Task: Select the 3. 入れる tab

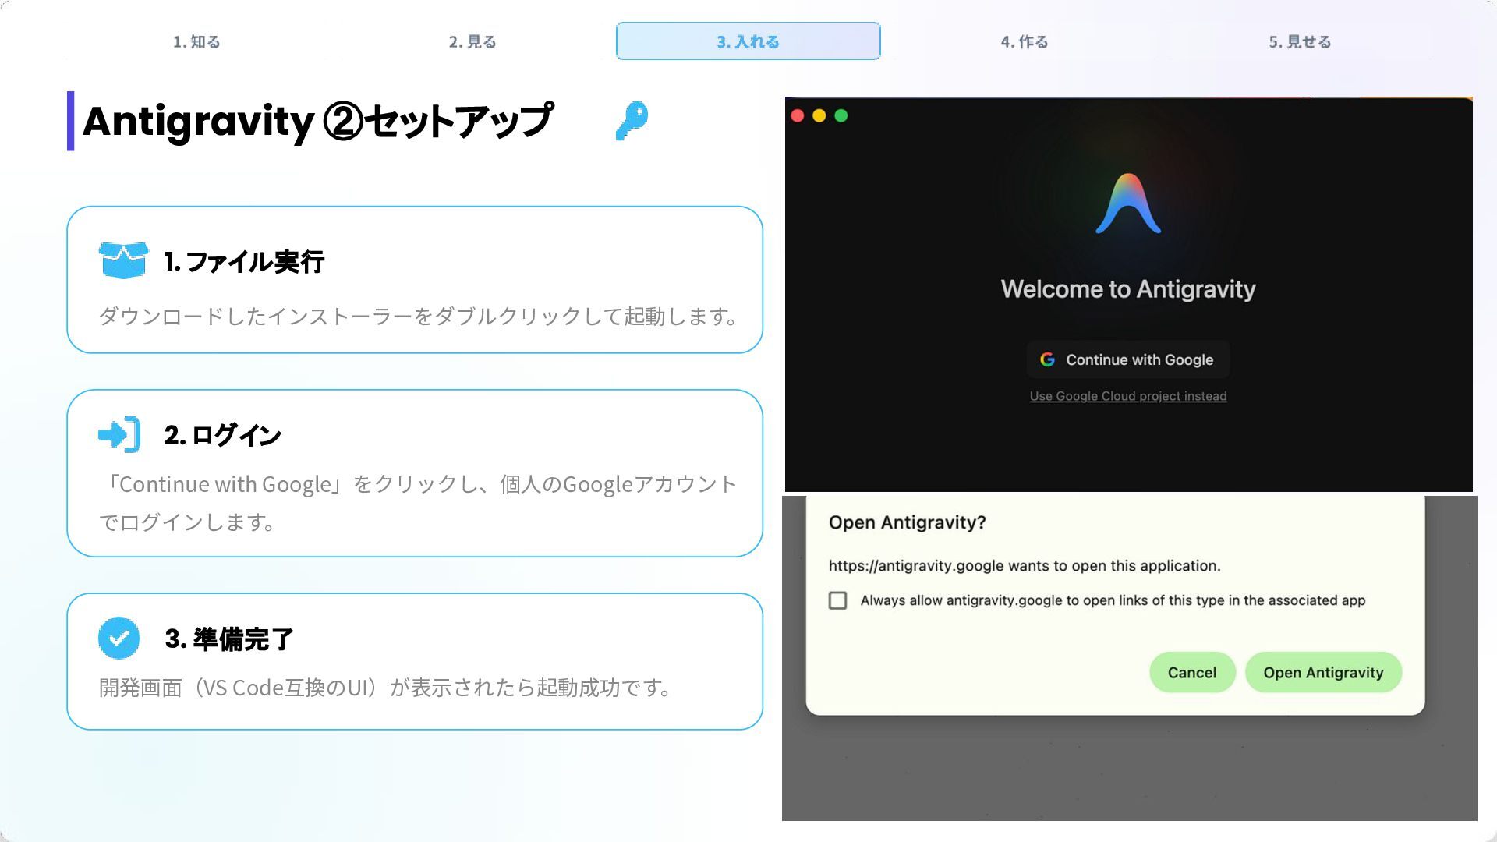Action: pos(748,41)
